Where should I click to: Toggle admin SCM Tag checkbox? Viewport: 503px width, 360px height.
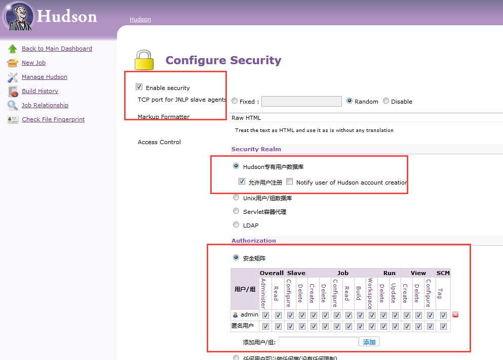point(443,315)
